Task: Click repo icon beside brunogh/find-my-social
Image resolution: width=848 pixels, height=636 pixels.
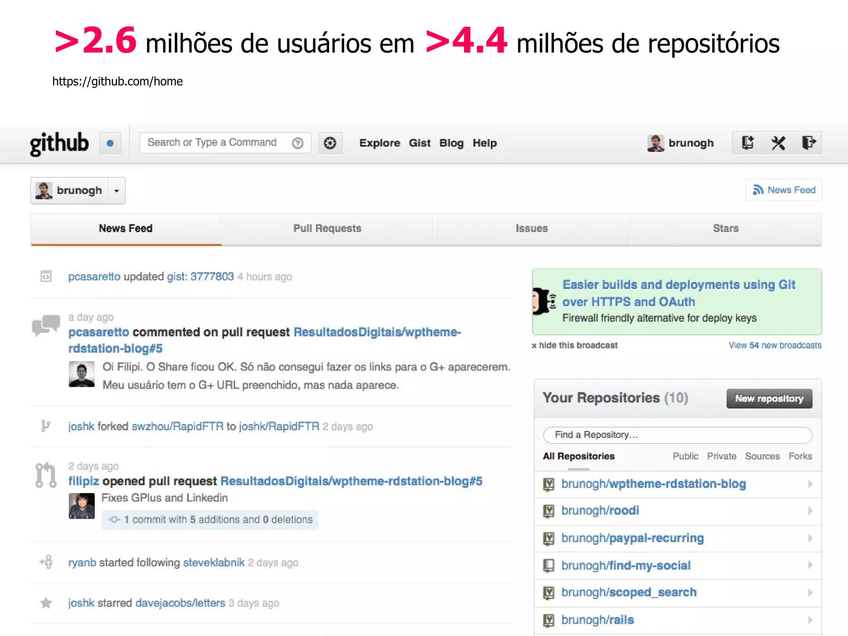Action: [x=549, y=566]
